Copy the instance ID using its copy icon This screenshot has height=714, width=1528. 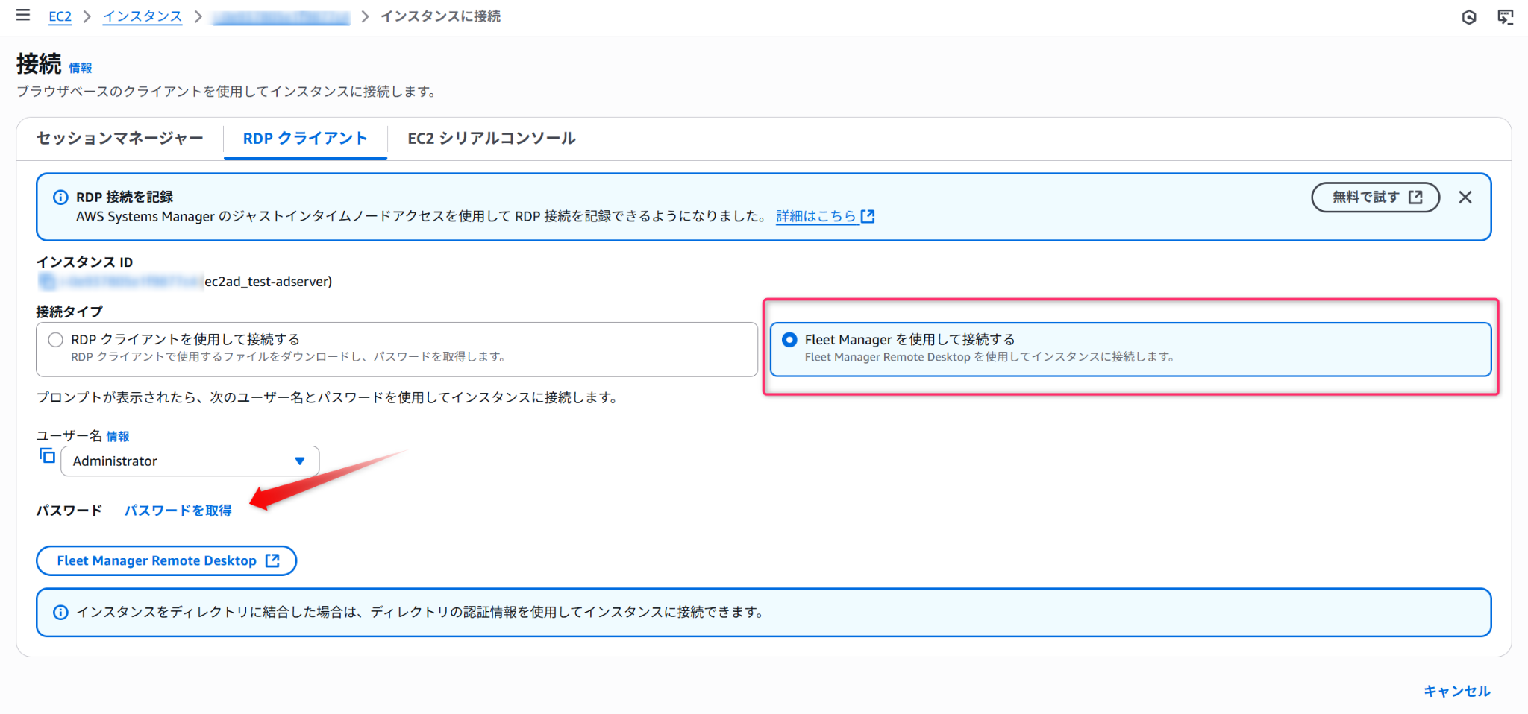[x=47, y=282]
